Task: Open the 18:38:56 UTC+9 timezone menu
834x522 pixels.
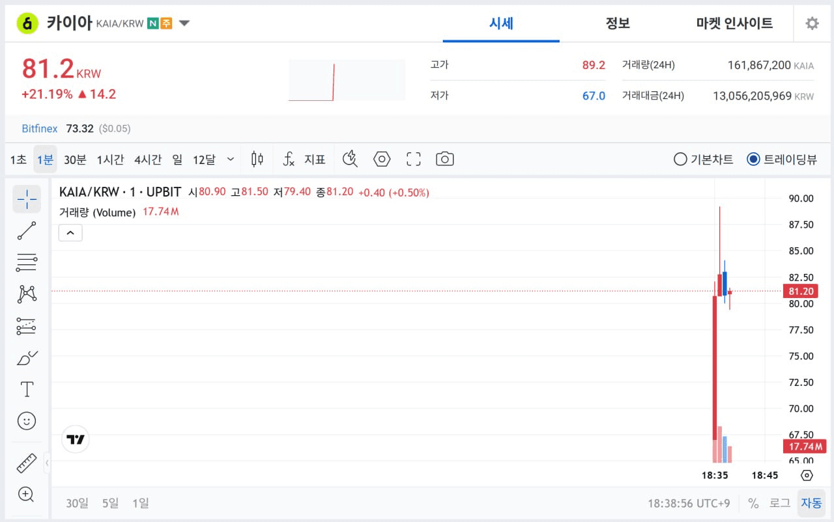Action: [x=689, y=503]
